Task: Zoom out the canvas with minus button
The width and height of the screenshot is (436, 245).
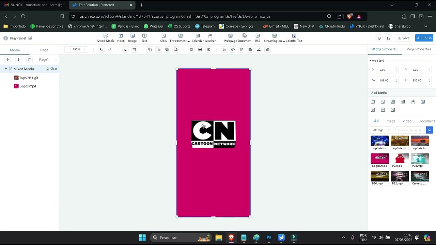Action: tap(67, 50)
